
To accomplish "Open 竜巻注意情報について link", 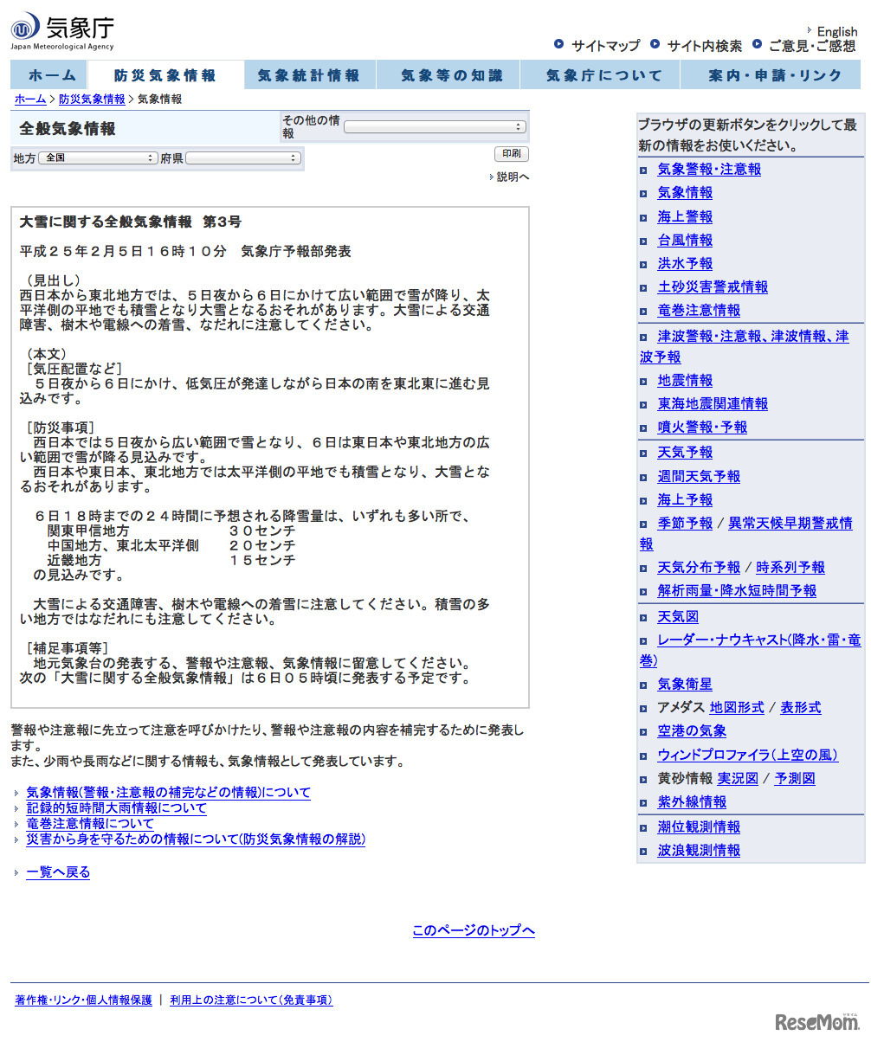I will [x=89, y=824].
